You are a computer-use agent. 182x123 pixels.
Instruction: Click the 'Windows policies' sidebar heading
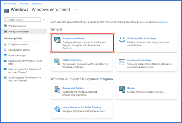pyautogui.click(x=13, y=38)
